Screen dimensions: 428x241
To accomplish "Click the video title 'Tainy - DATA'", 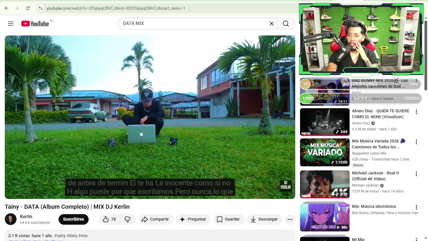I will click(x=67, y=207).
